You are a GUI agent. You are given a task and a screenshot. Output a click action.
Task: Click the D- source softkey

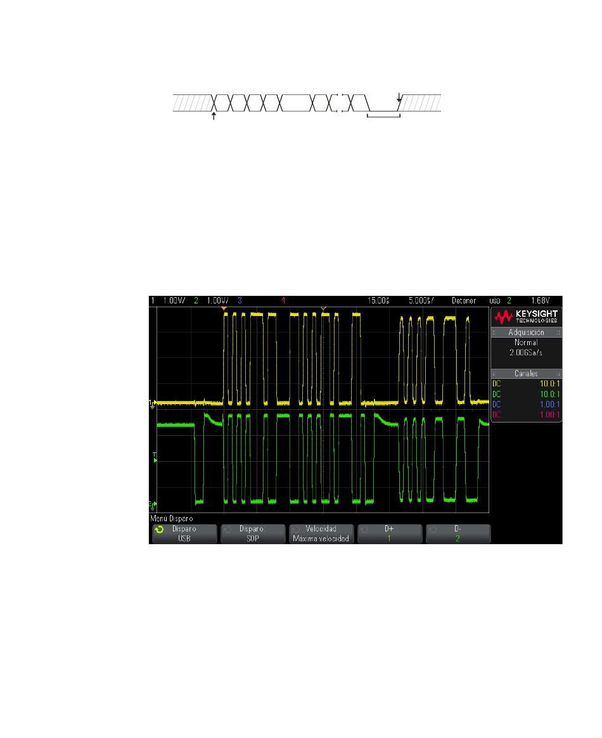[458, 534]
